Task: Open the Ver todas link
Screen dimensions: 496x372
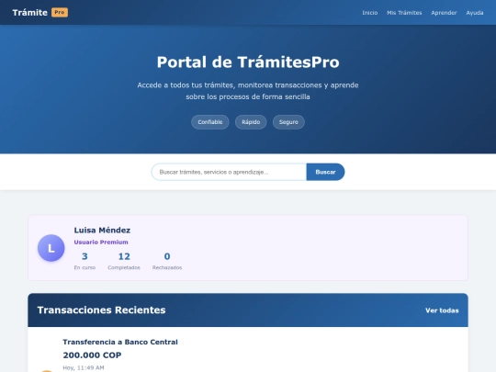Action: [442, 310]
